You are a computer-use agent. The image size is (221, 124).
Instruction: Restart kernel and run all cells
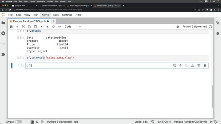point(60,27)
